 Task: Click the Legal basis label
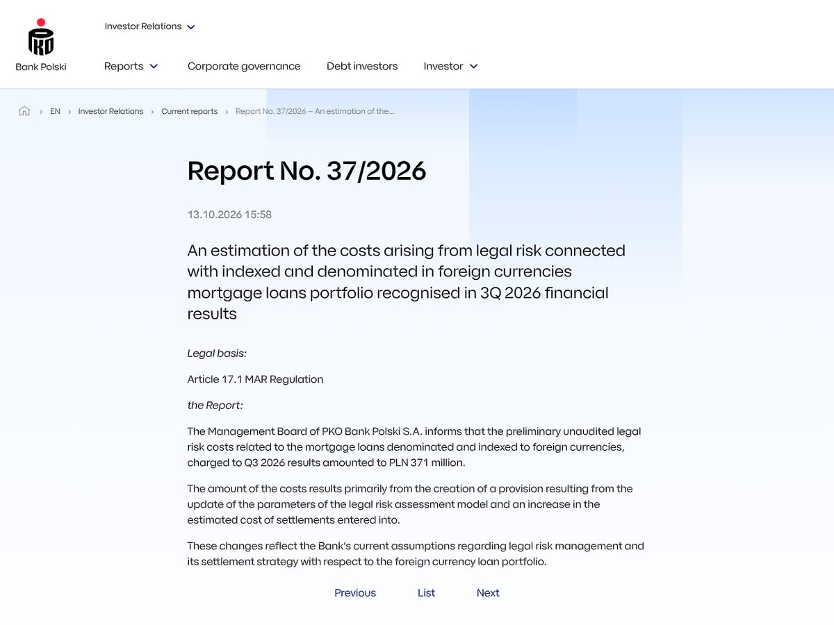click(217, 353)
